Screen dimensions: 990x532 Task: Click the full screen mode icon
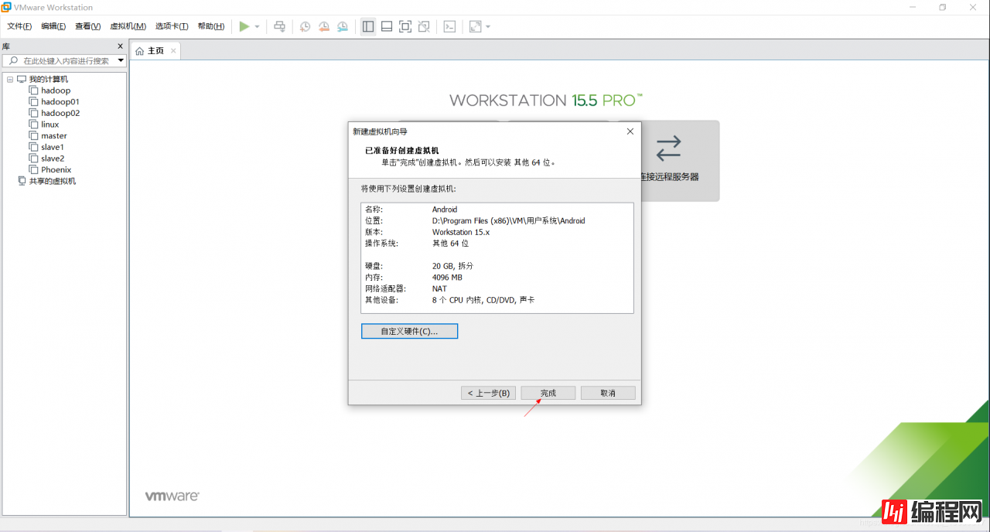click(405, 26)
